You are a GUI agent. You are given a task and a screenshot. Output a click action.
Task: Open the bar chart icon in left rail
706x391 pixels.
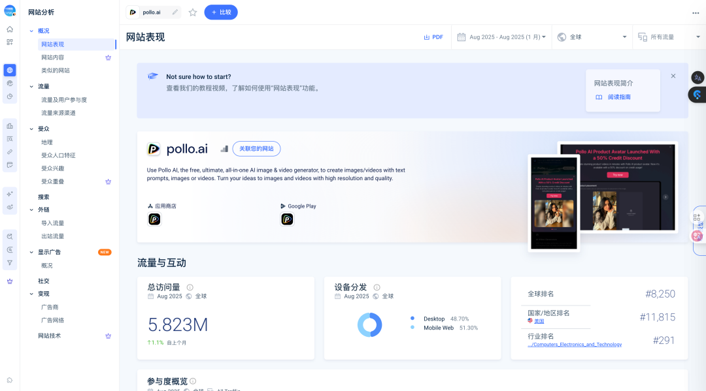(9, 126)
